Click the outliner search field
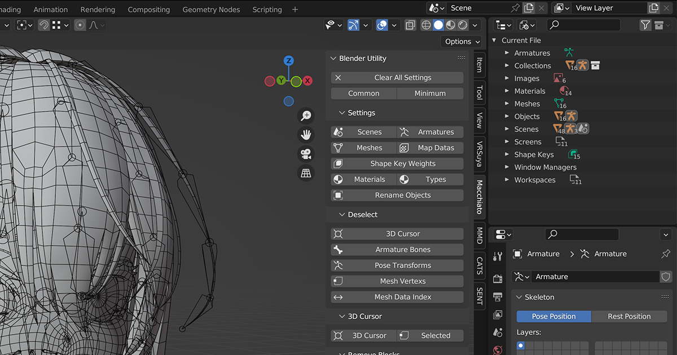Screen dimensions: 677x355 coord(583,25)
